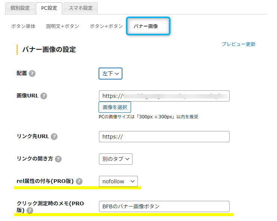Image resolution: width=277 pixels, height=221 pixels.
Task: Select the 説明文+ボタン sub-tab
Action: (x=62, y=26)
